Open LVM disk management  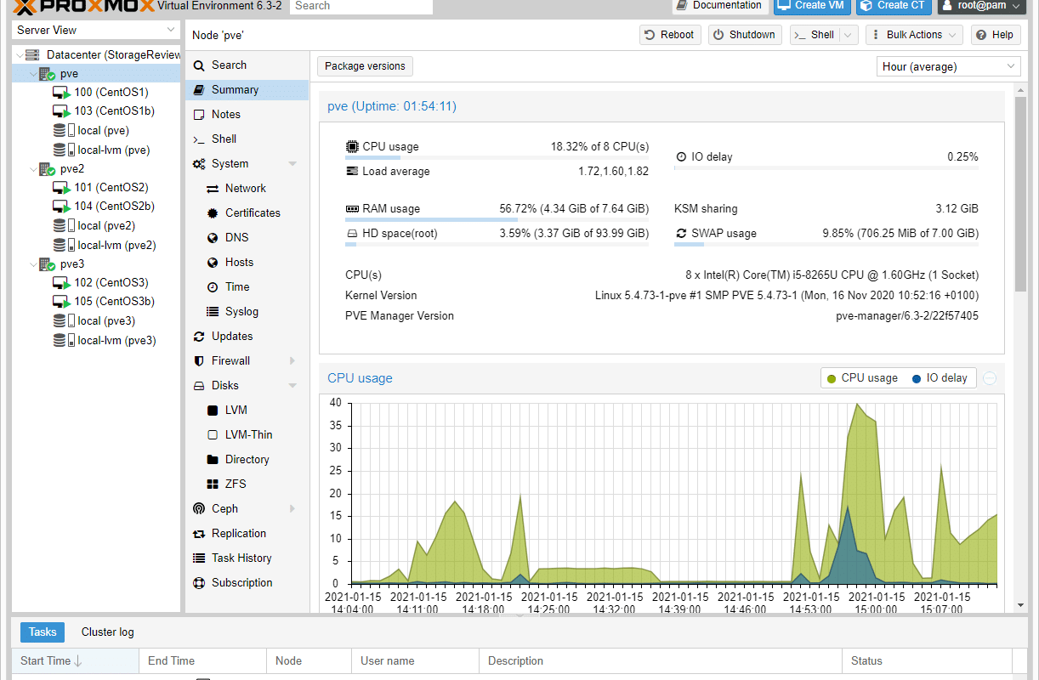(247, 411)
